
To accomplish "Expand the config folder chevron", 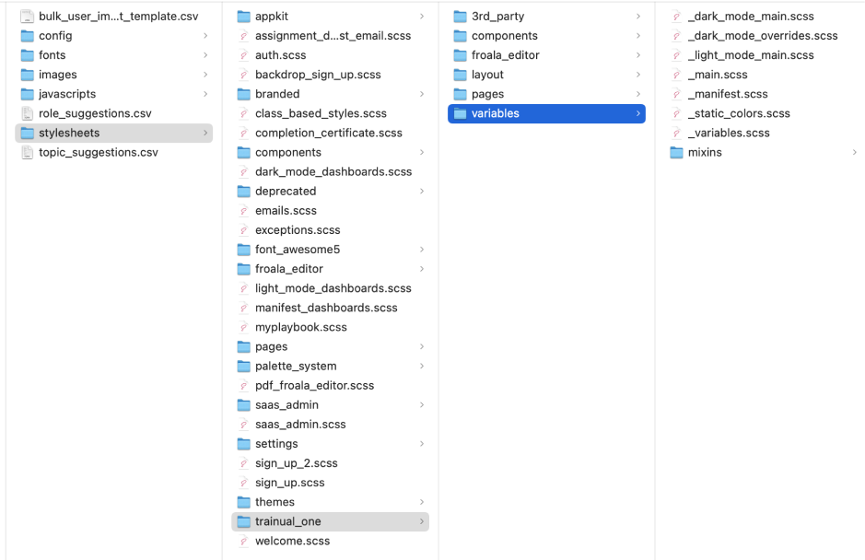I will (205, 36).
